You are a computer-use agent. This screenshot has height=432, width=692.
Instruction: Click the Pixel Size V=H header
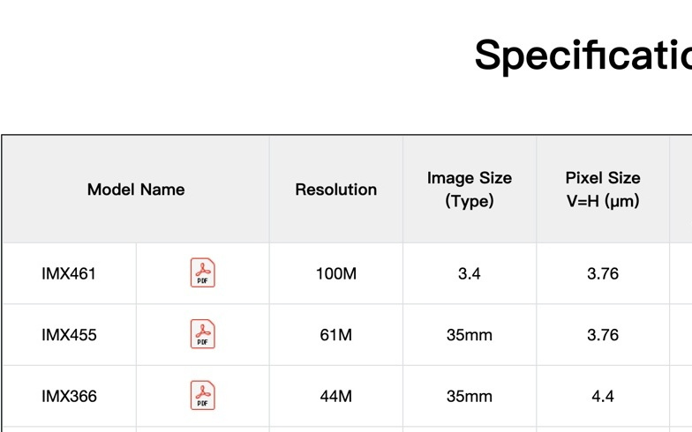(x=603, y=190)
